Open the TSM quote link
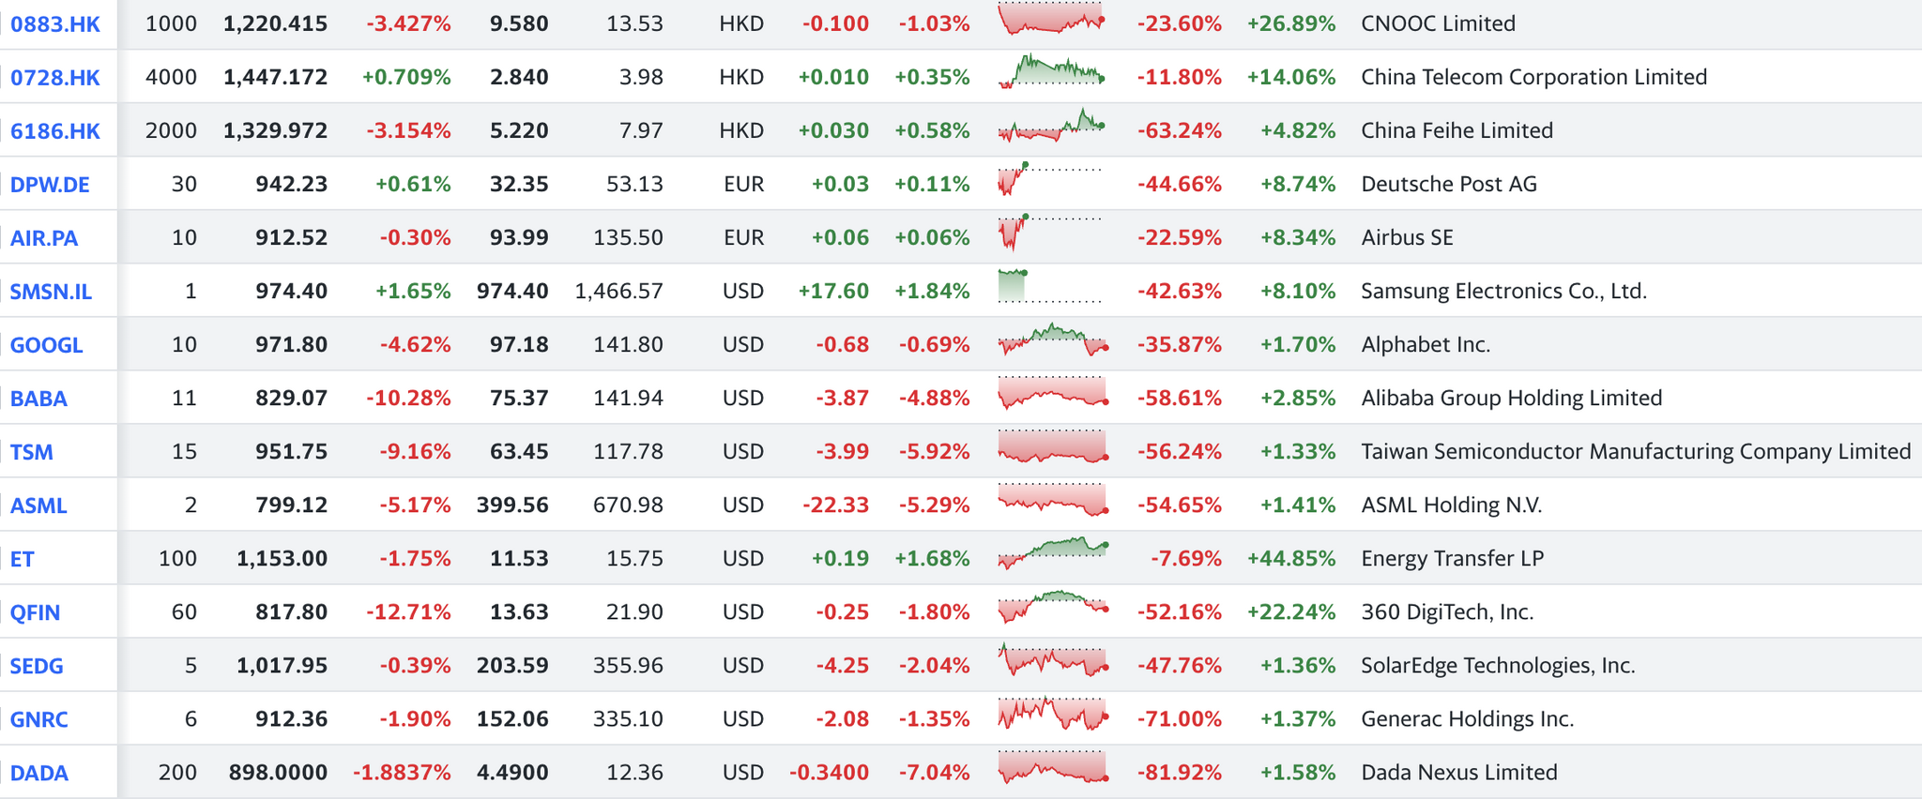This screenshot has height=799, width=1922. pyautogui.click(x=32, y=452)
